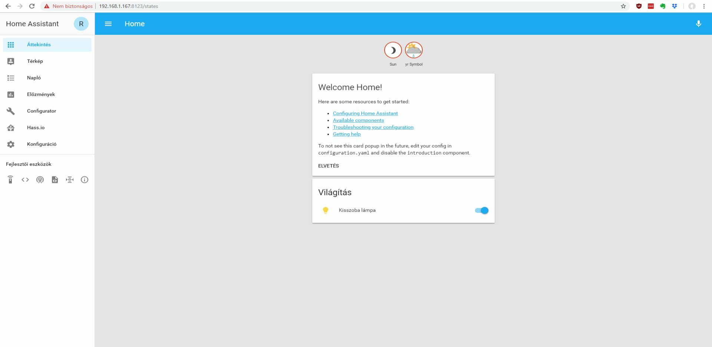The height and width of the screenshot is (347, 712).
Task: Open the Events developer tool broadcast icon
Action: pyautogui.click(x=40, y=180)
